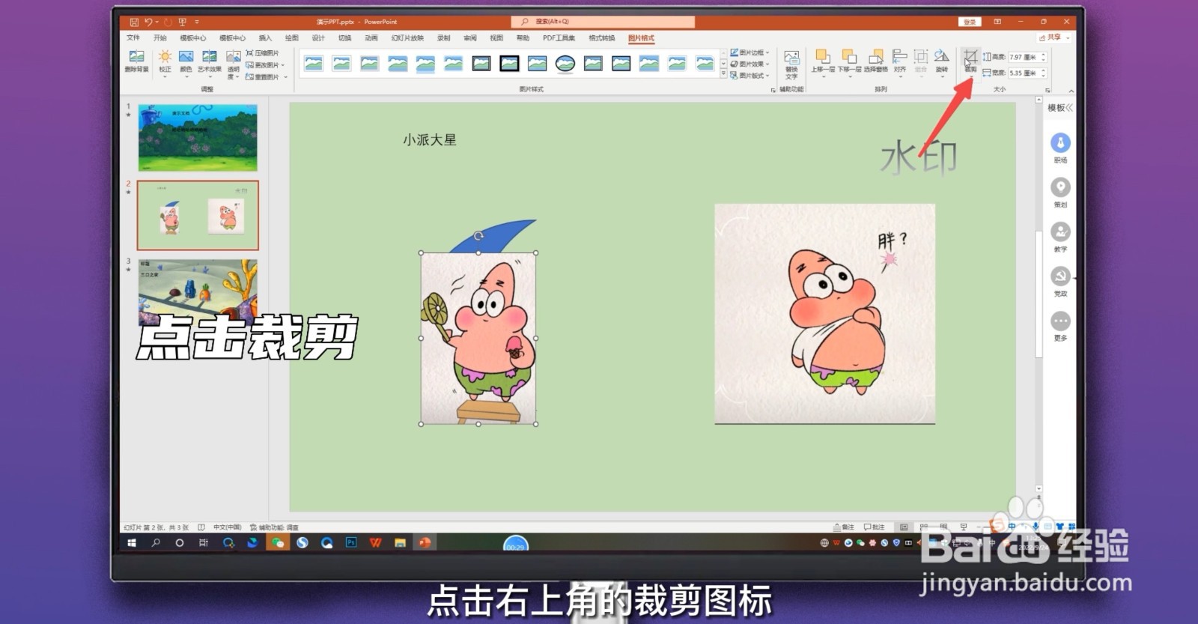This screenshot has height=624, width=1198.
Task: Open the Rotate (旋转) dropdown
Action: 942,63
